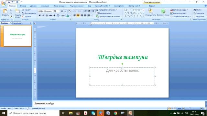Save presentation via Quick Access save icon
The width and height of the screenshot is (207, 116).
point(9,2)
